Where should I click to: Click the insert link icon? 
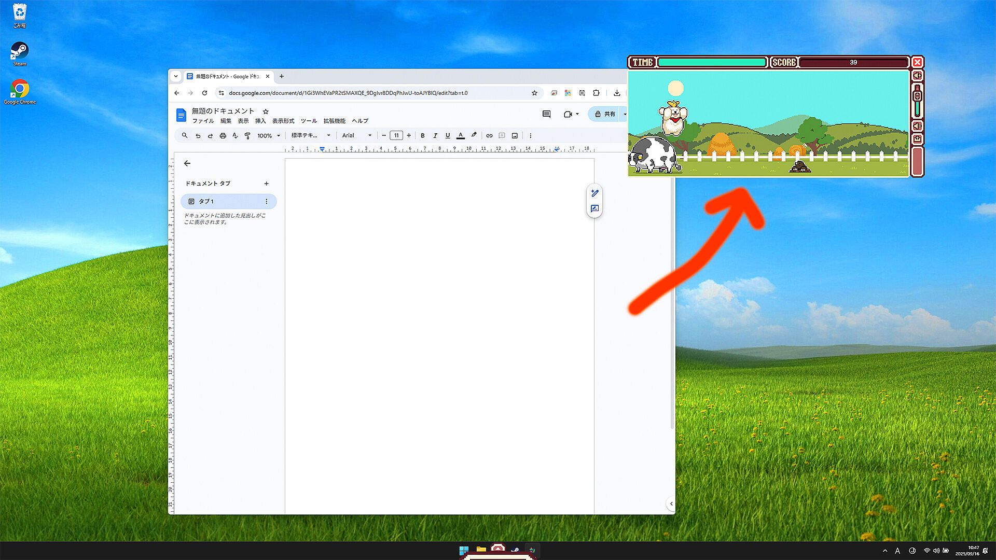pyautogui.click(x=489, y=136)
